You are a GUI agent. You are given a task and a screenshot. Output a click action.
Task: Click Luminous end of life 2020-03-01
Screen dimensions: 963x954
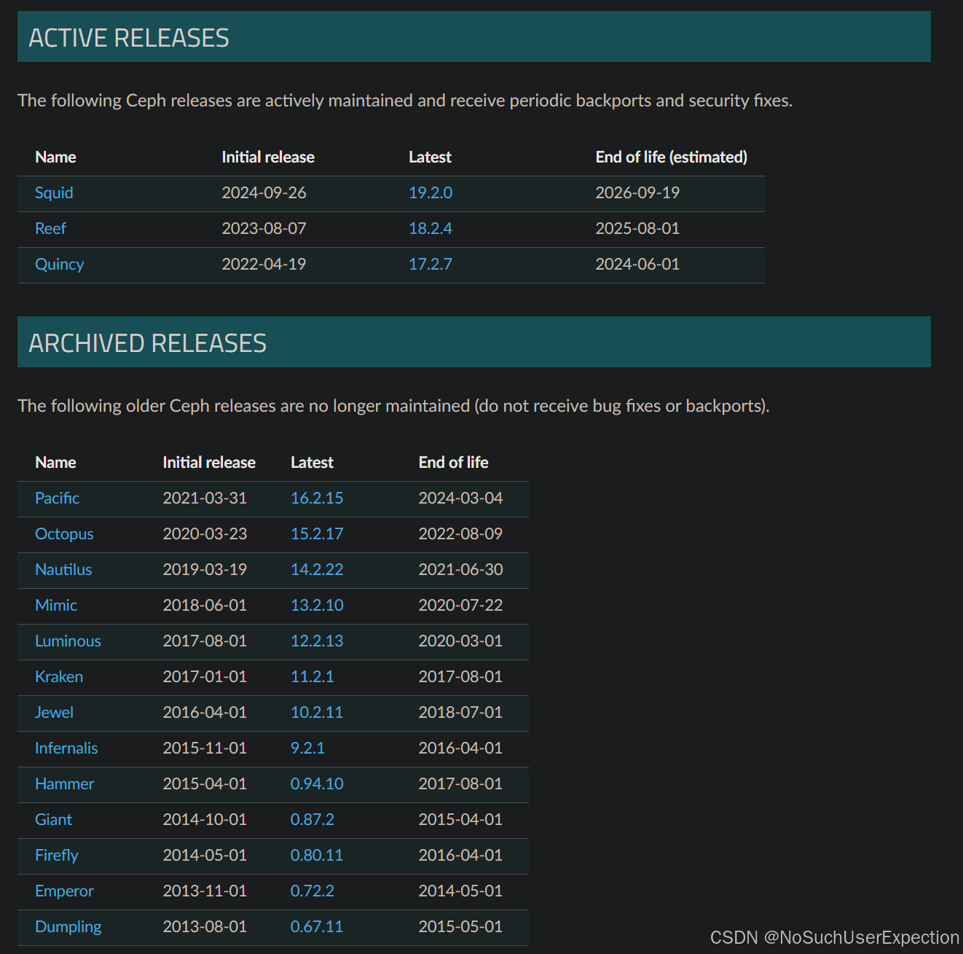(x=460, y=641)
